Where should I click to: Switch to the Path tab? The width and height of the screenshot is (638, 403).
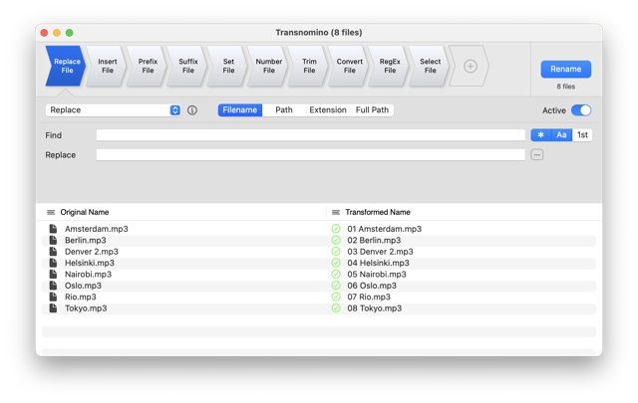click(283, 110)
